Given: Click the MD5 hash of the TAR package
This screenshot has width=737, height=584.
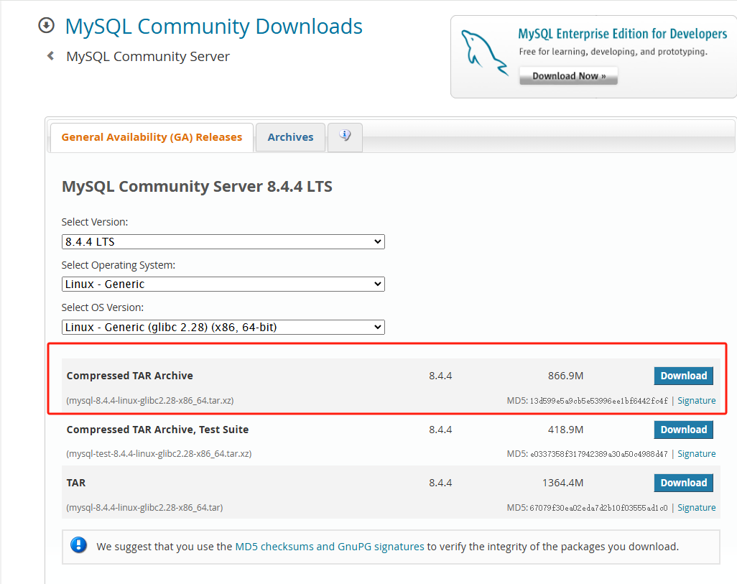Looking at the screenshot, I should point(599,509).
